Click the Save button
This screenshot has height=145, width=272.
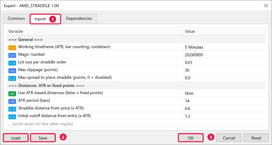[43, 138]
